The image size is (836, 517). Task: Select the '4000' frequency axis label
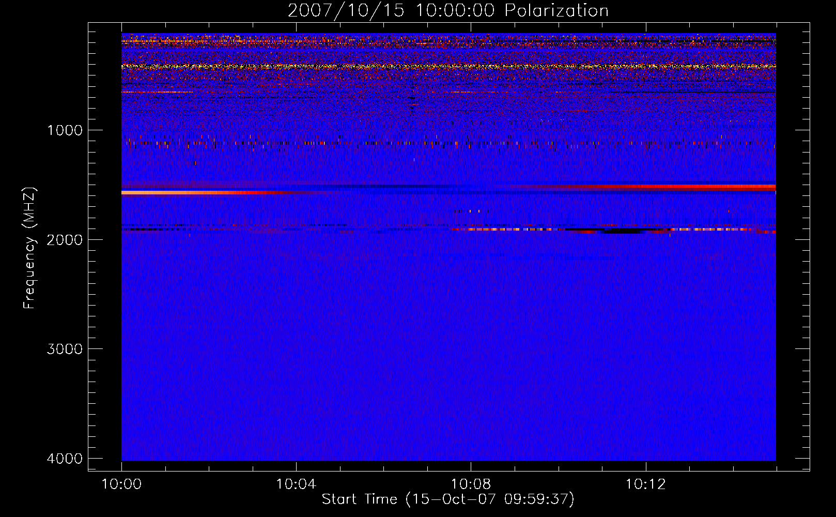click(65, 459)
